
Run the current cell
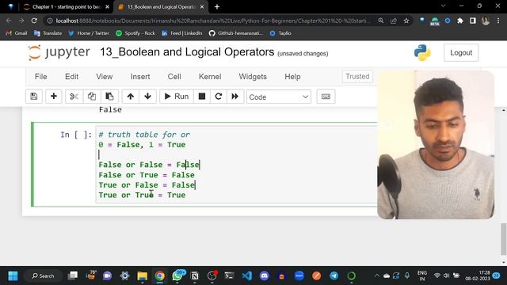(x=177, y=97)
